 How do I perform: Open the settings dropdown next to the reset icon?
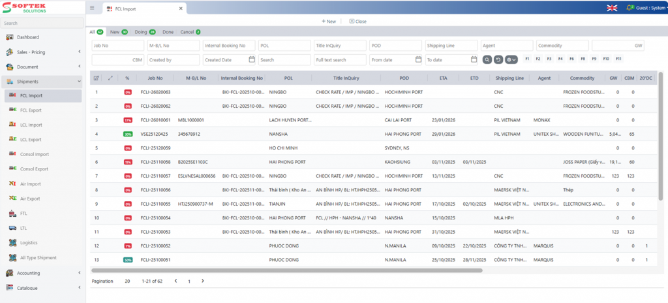point(511,59)
